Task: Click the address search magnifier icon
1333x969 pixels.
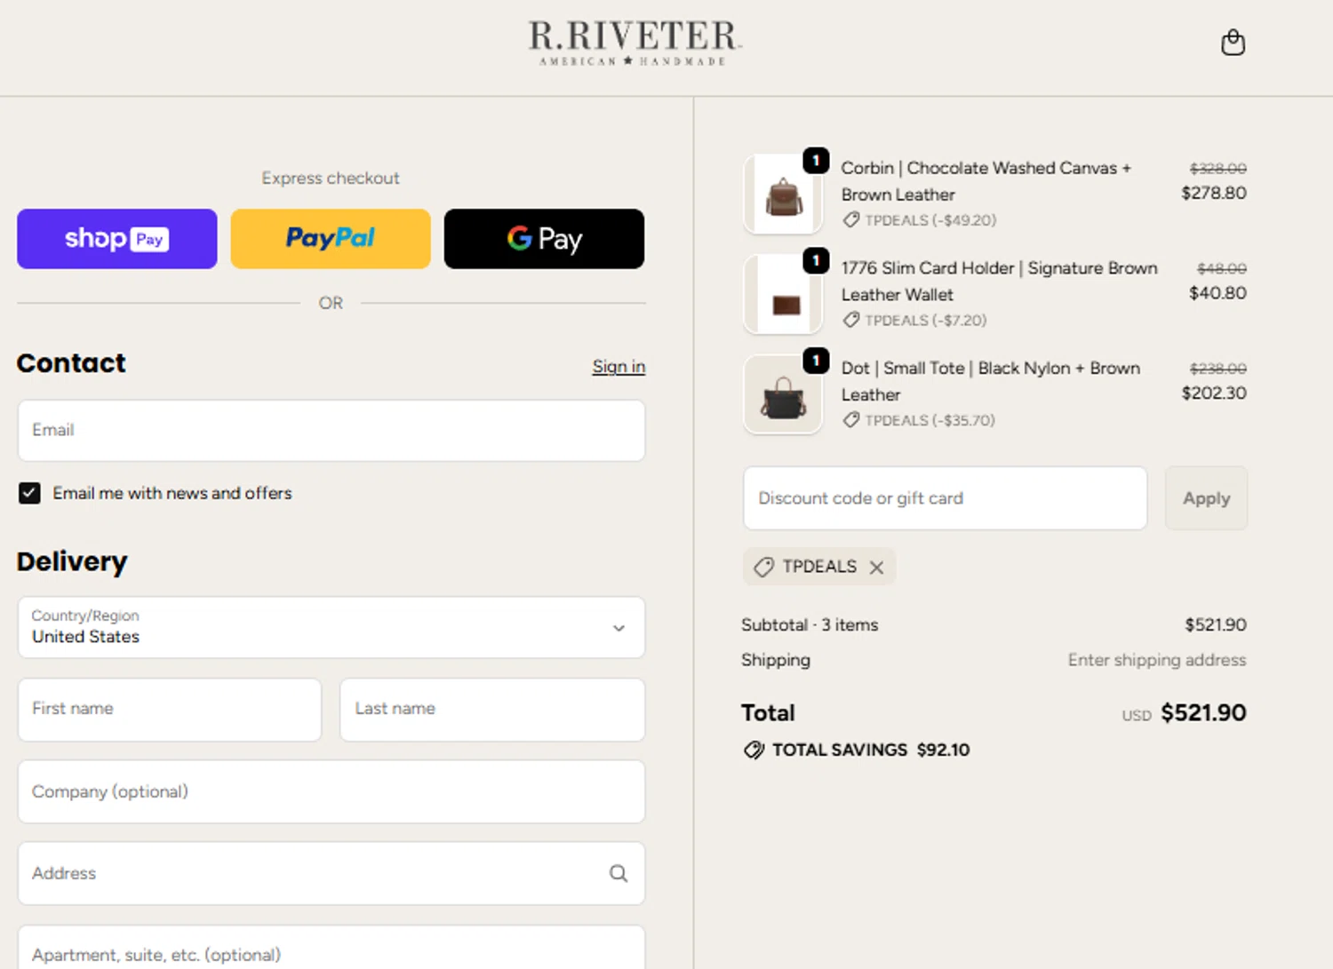Action: coord(619,873)
